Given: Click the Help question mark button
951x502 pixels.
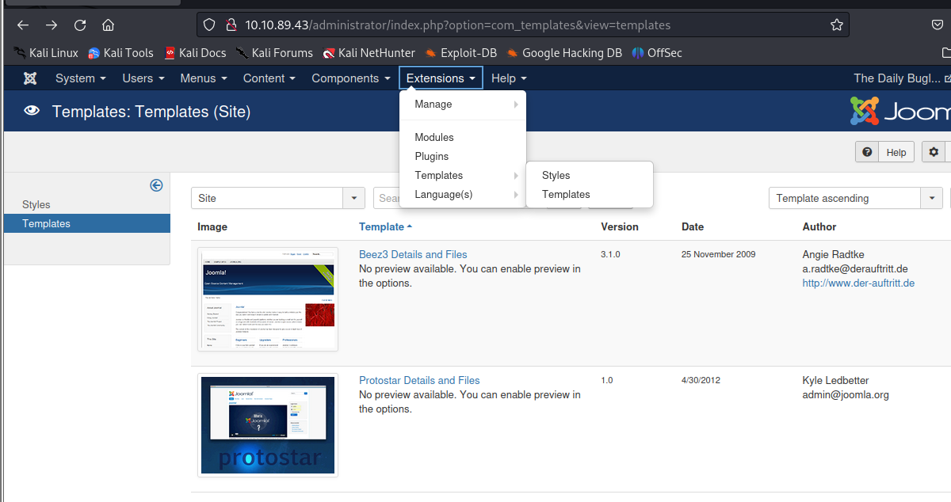Looking at the screenshot, I should pyautogui.click(x=884, y=152).
